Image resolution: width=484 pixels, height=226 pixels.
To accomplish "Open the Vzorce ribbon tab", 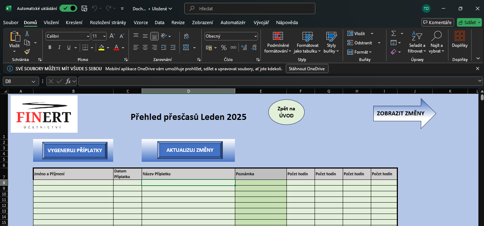I will coord(141,22).
